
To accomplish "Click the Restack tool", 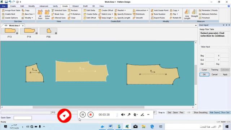I will point(73,10).
